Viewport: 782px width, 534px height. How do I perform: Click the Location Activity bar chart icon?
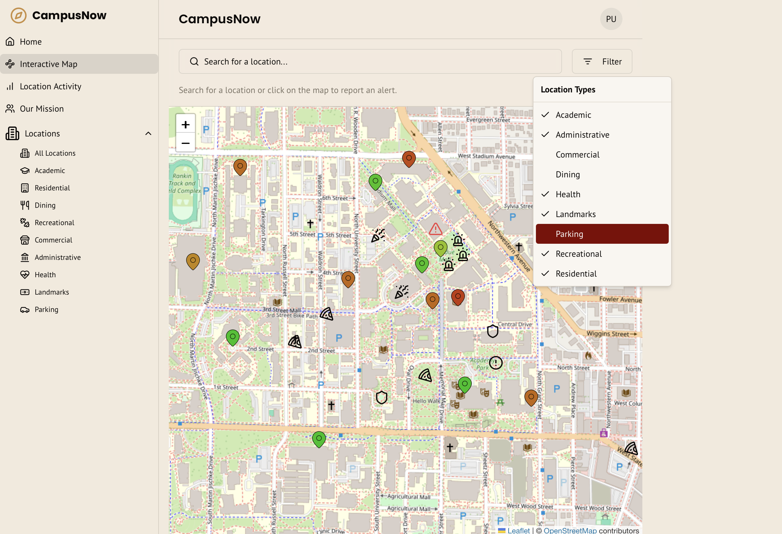point(10,87)
